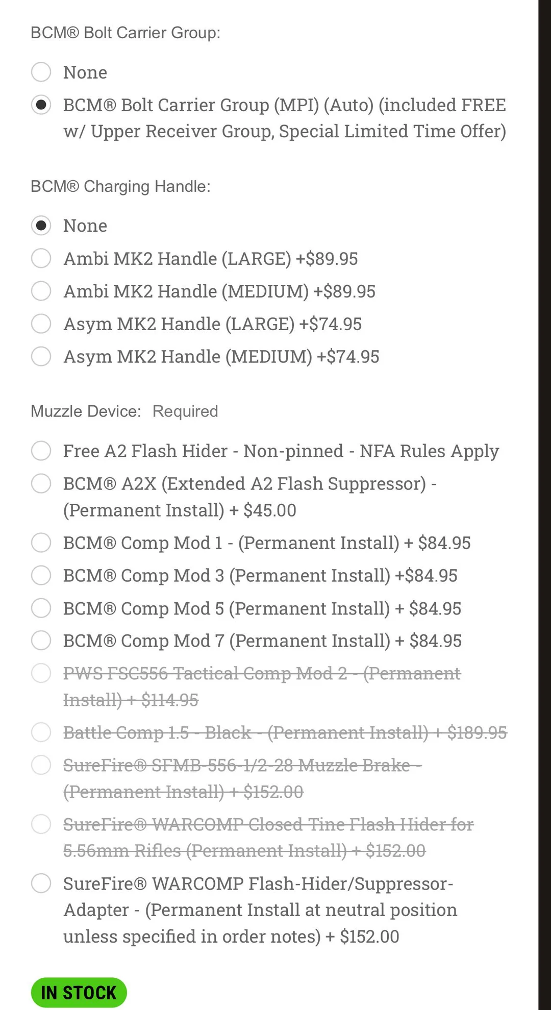
Task: Select None for Bolt Carrier Group
Action: 41,72
